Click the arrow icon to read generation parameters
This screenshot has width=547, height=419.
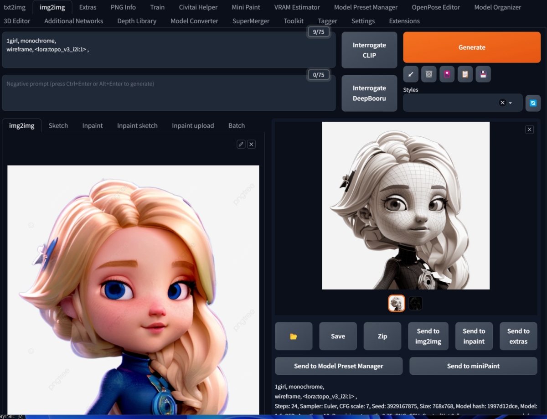click(x=411, y=74)
